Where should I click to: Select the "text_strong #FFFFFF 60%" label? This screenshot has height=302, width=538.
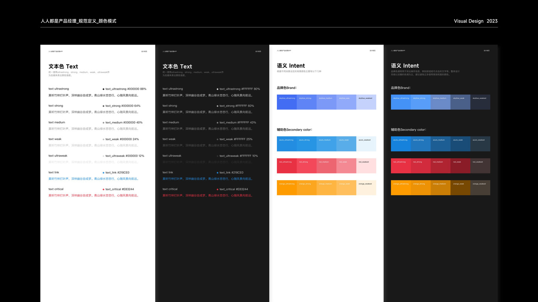coord(237,106)
